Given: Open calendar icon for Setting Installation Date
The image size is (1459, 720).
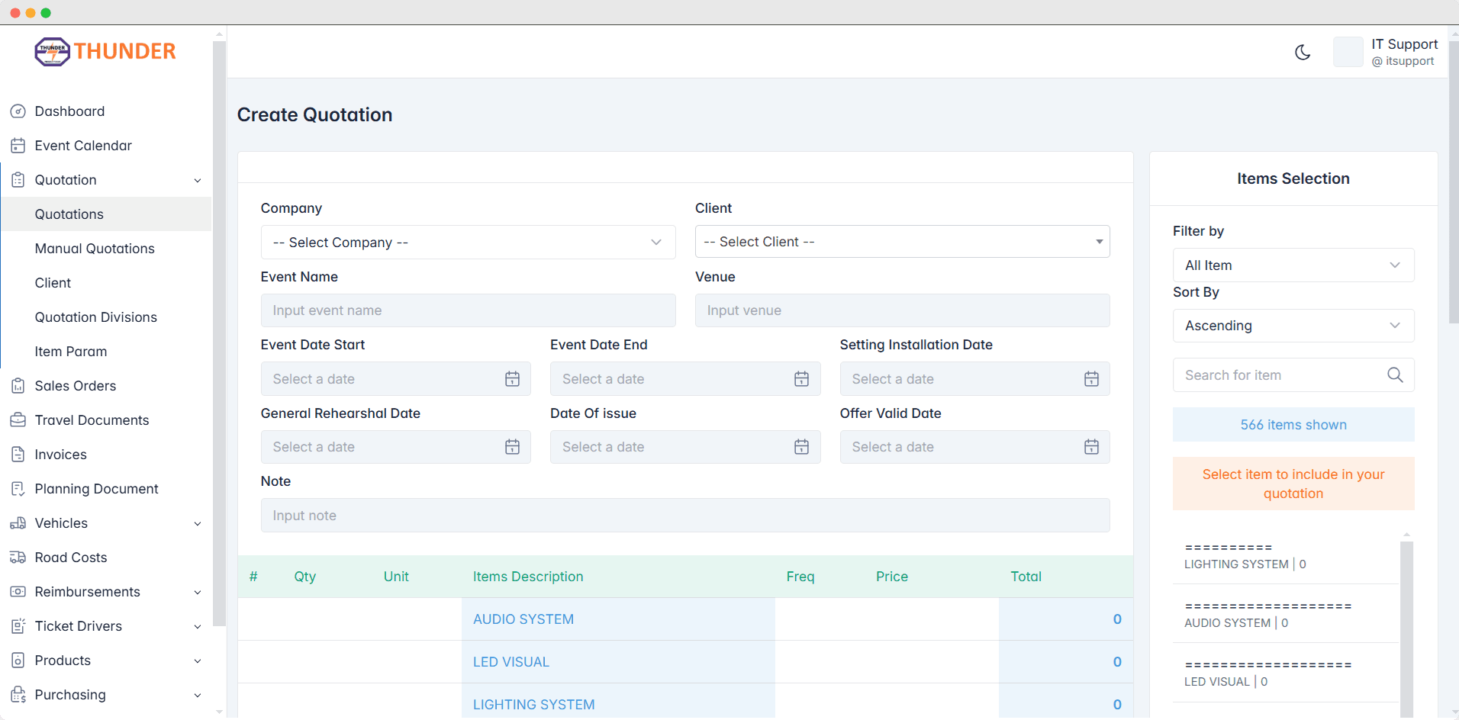Looking at the screenshot, I should [1091, 379].
